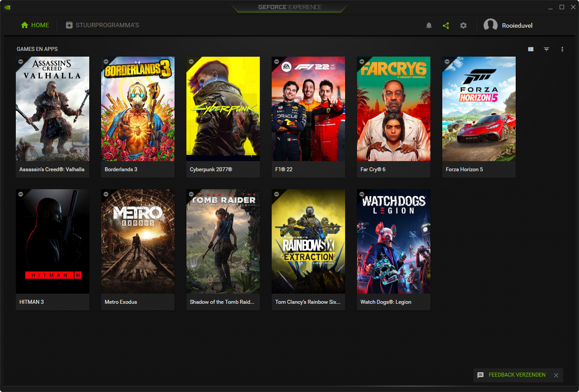Click the "Metro Exodus" title label
The height and width of the screenshot is (392, 579).
[121, 302]
